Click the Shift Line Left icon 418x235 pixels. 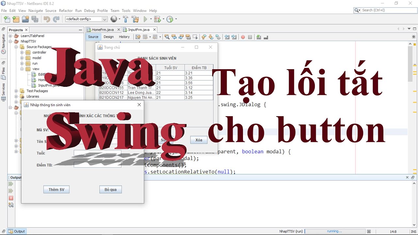point(227,37)
